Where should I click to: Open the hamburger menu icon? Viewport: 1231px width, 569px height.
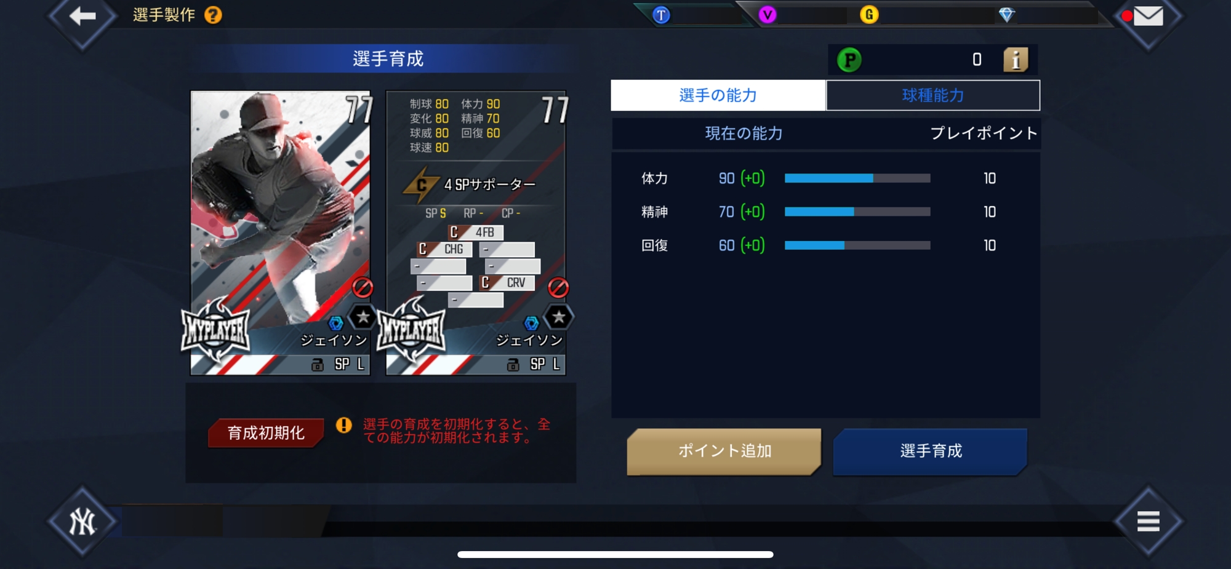coord(1148,521)
